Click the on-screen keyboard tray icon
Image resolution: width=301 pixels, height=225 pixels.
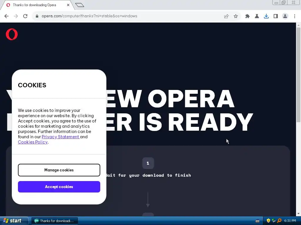point(257,221)
